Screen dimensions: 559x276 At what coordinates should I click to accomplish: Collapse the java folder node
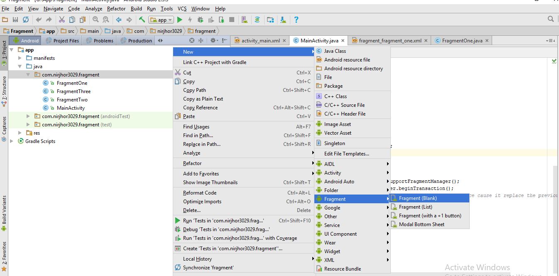tap(20, 67)
